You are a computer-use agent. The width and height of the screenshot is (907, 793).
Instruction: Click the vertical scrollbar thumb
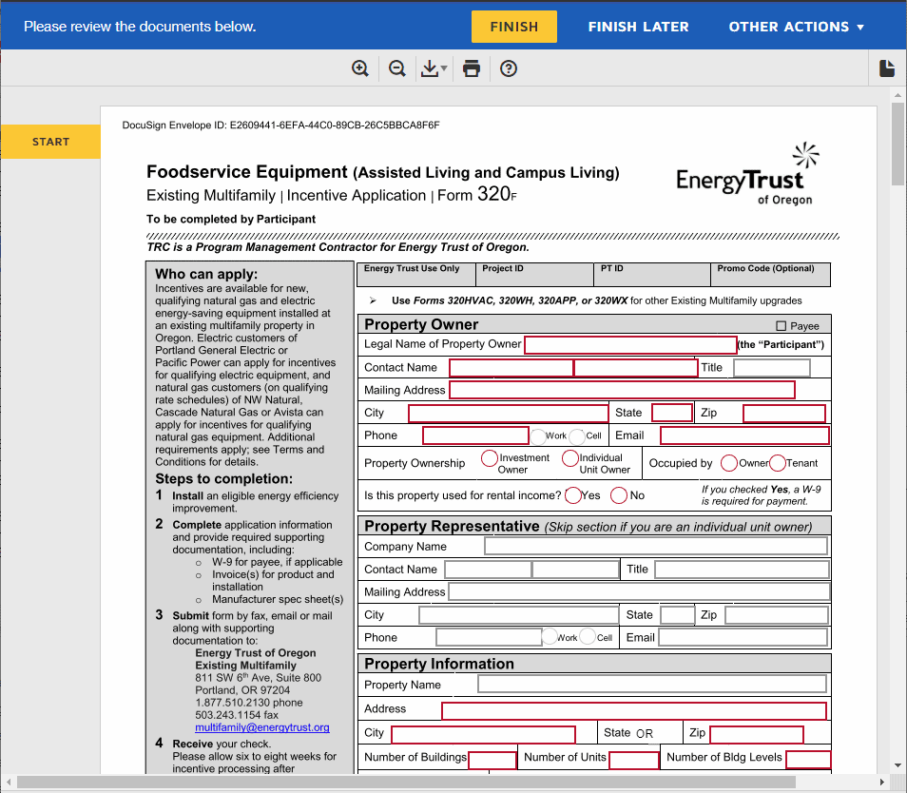point(897,144)
